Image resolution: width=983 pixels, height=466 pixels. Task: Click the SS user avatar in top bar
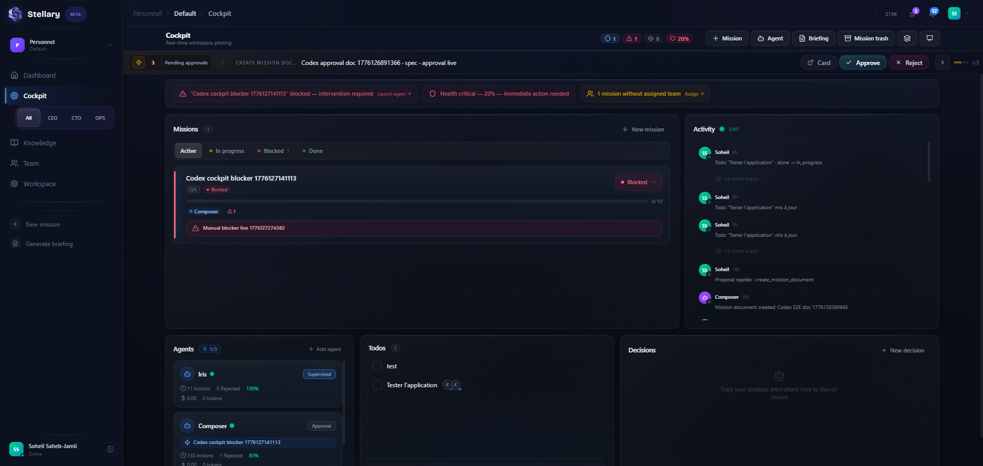coord(954,13)
